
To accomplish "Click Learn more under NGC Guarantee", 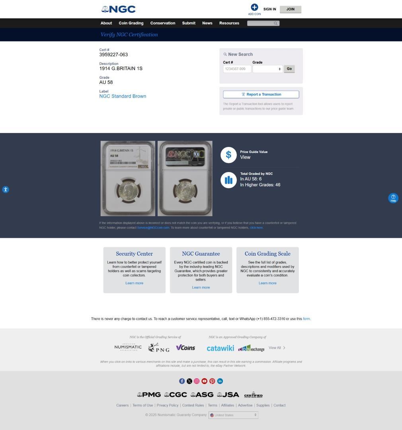I will pyautogui.click(x=201, y=287).
